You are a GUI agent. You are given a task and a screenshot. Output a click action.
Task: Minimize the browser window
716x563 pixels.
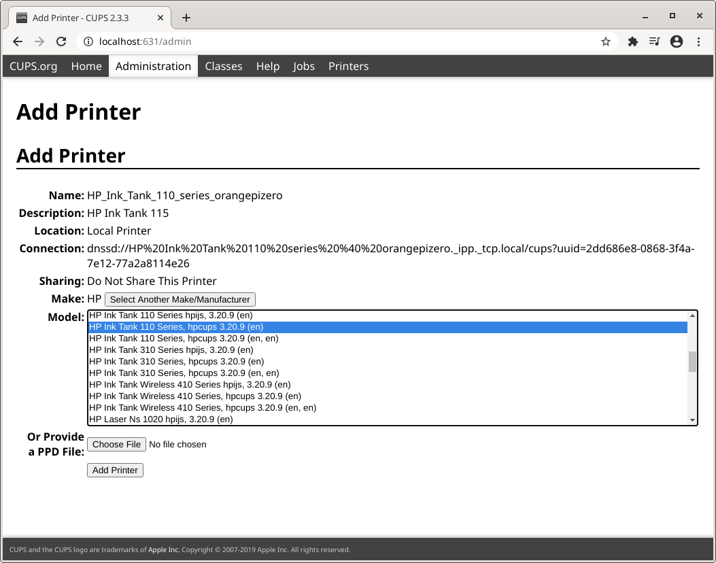tap(645, 16)
